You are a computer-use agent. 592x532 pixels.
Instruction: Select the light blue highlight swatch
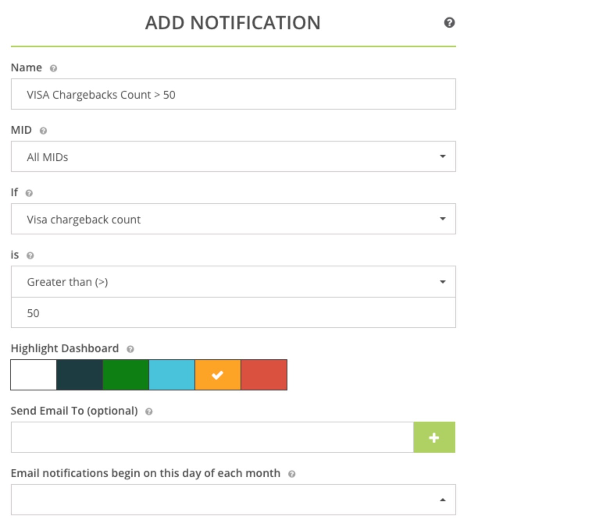pyautogui.click(x=172, y=375)
